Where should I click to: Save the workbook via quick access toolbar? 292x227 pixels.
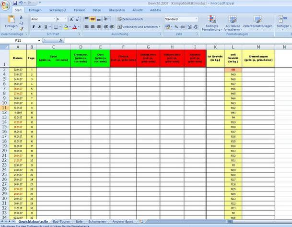tap(15, 3)
